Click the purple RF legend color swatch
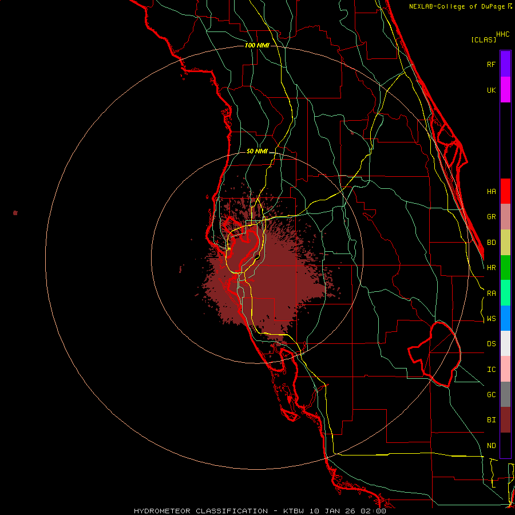This screenshot has height=515, width=515. point(505,64)
